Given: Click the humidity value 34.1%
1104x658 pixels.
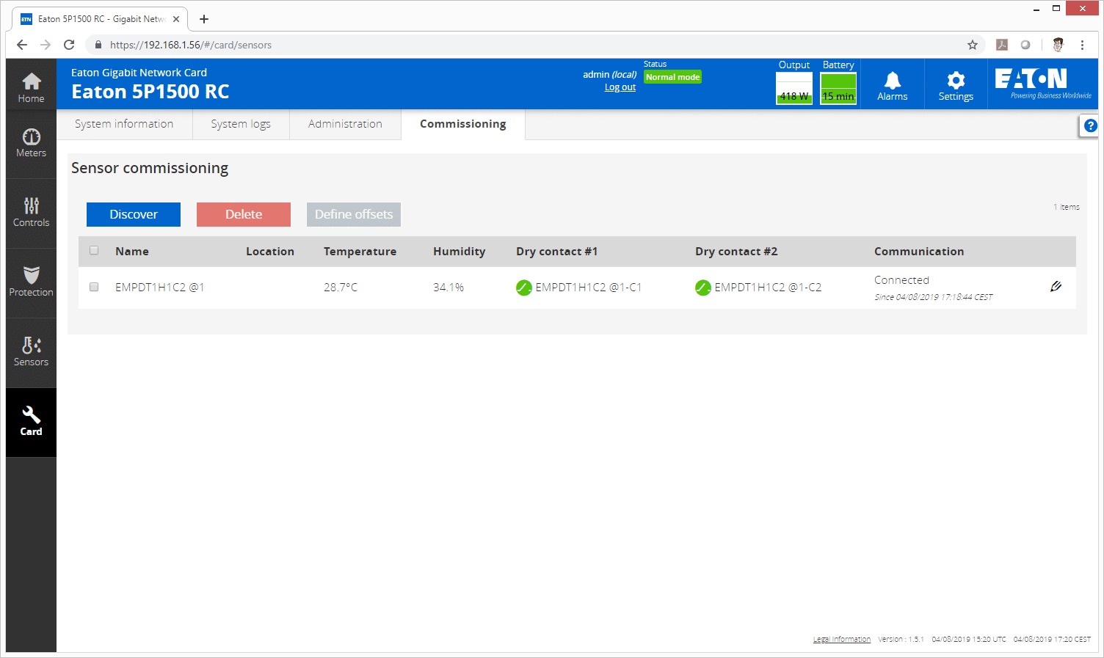Looking at the screenshot, I should (x=448, y=288).
